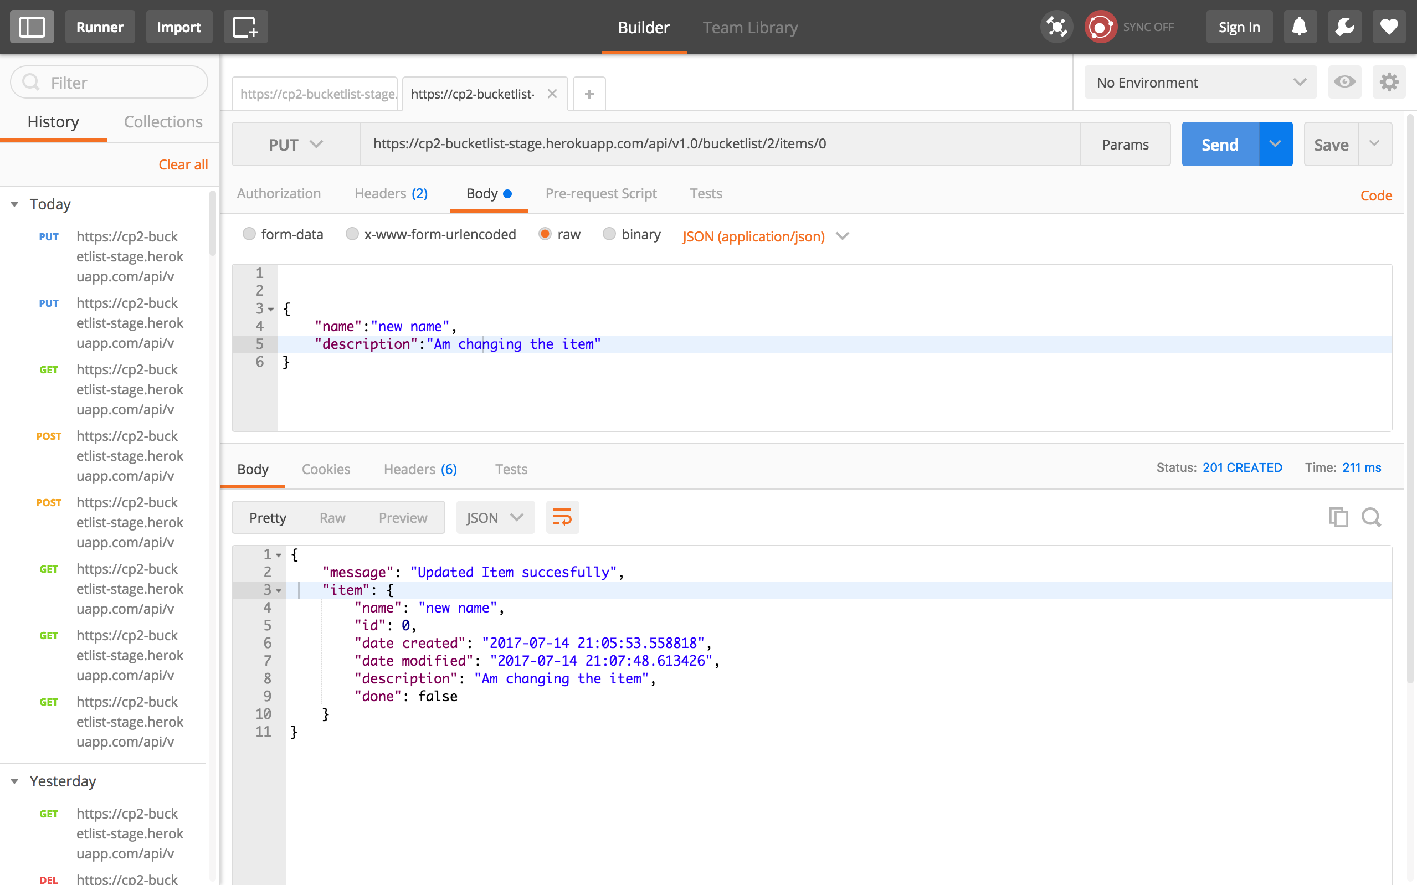Switch to the Collections tab

163,122
